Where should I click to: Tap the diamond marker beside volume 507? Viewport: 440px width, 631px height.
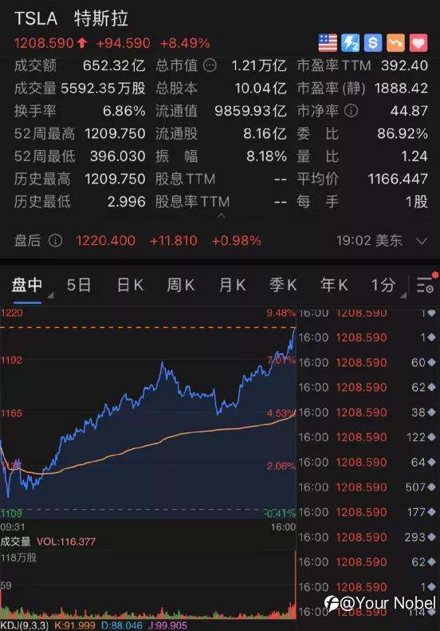tap(431, 487)
